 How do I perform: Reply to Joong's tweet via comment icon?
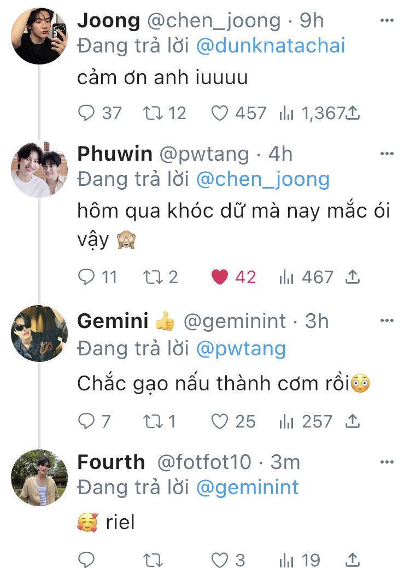(x=87, y=113)
